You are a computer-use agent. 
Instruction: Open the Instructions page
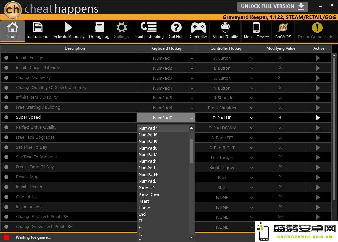pos(37,31)
